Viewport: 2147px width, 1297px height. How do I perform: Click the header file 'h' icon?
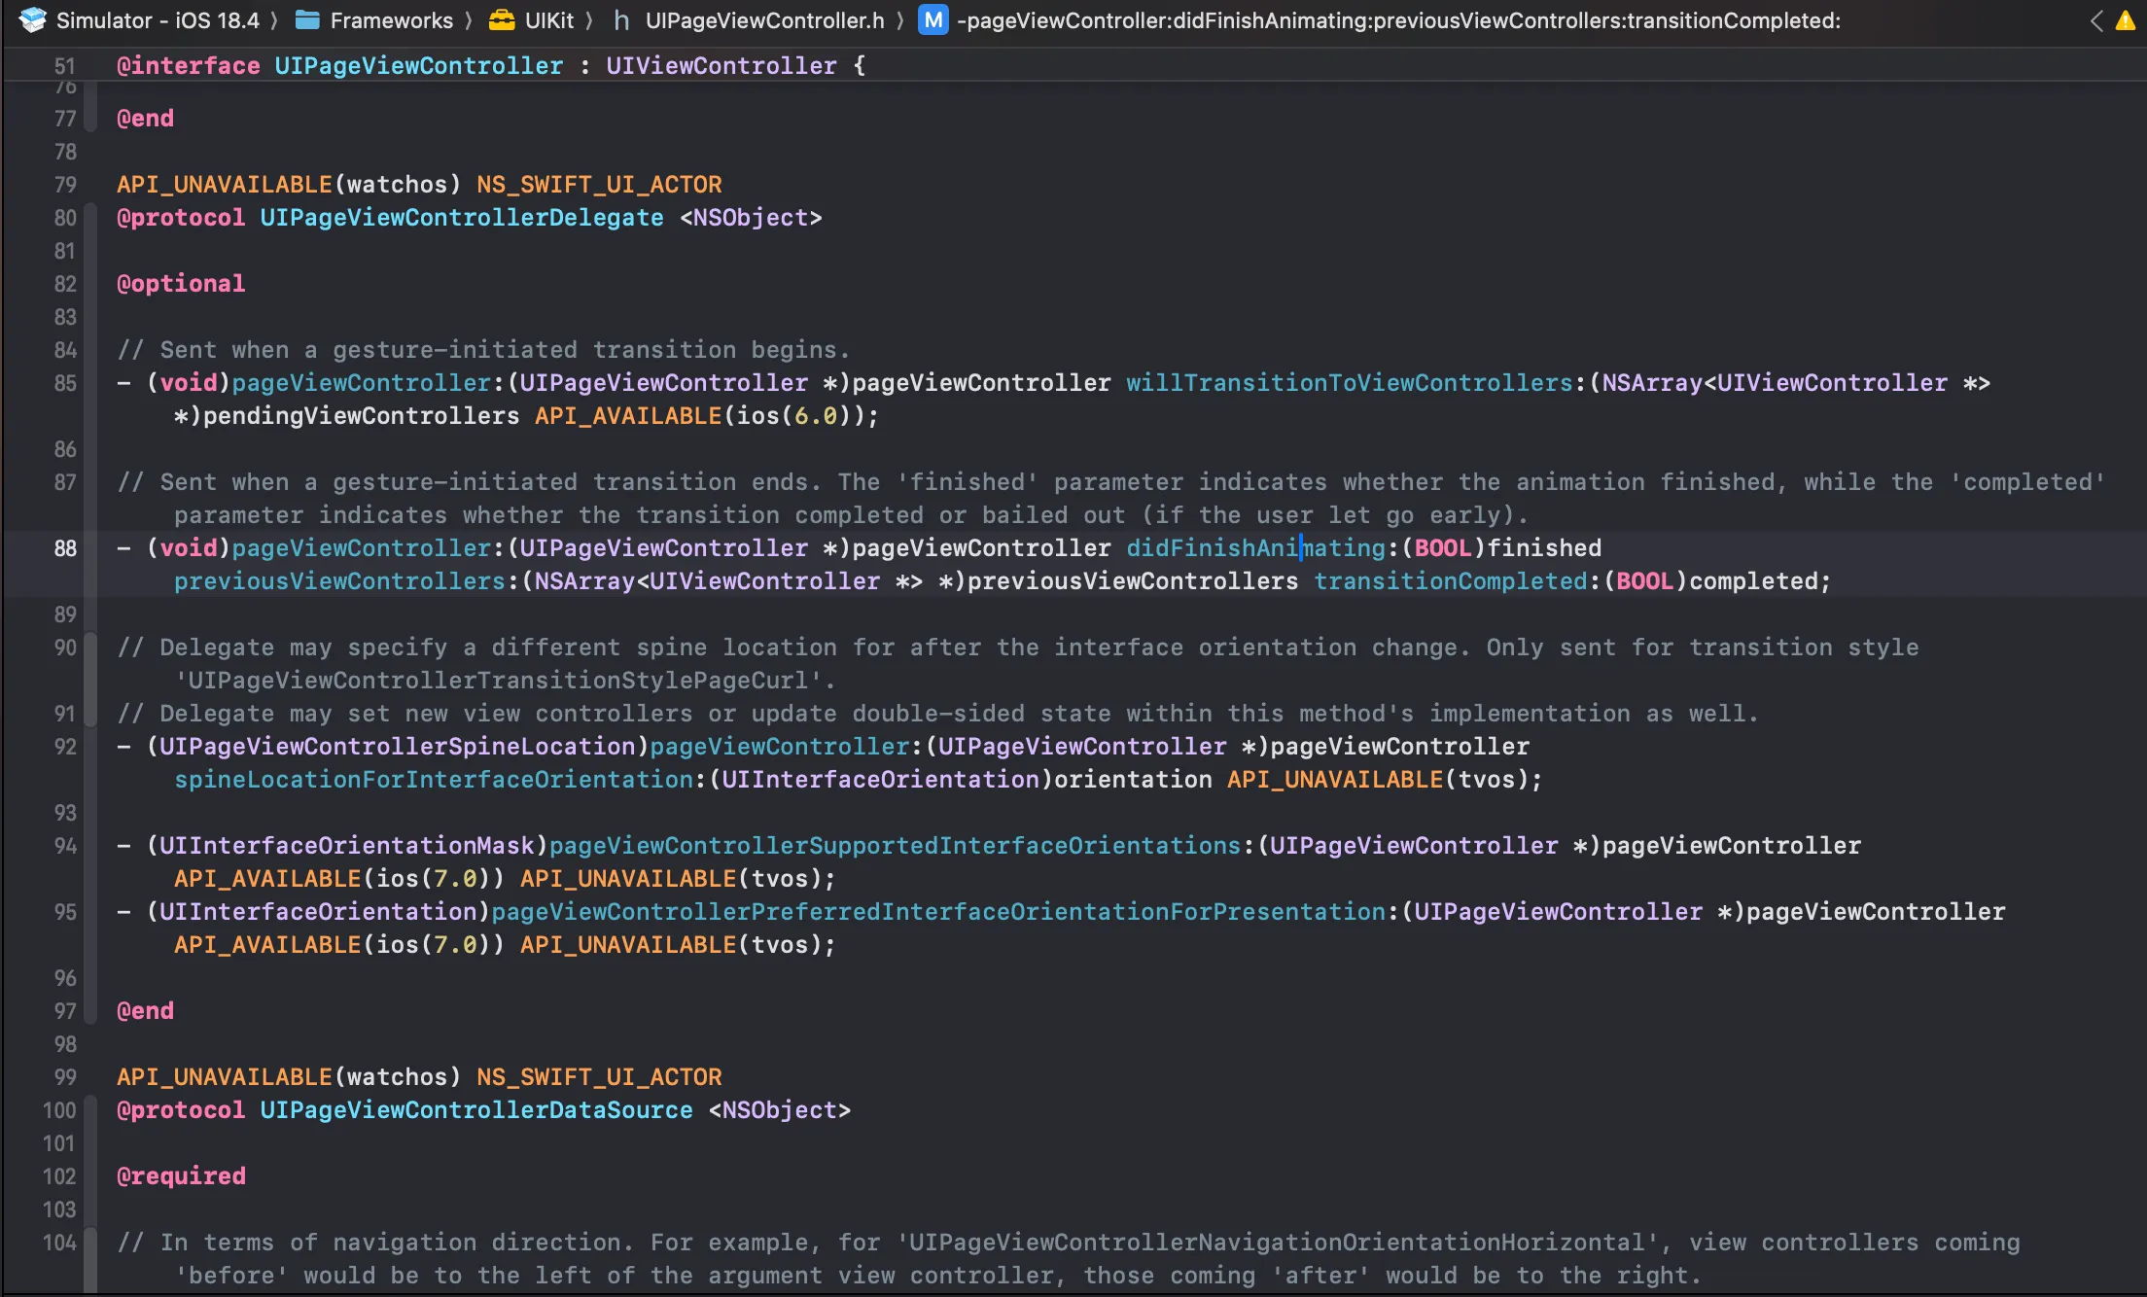621,20
